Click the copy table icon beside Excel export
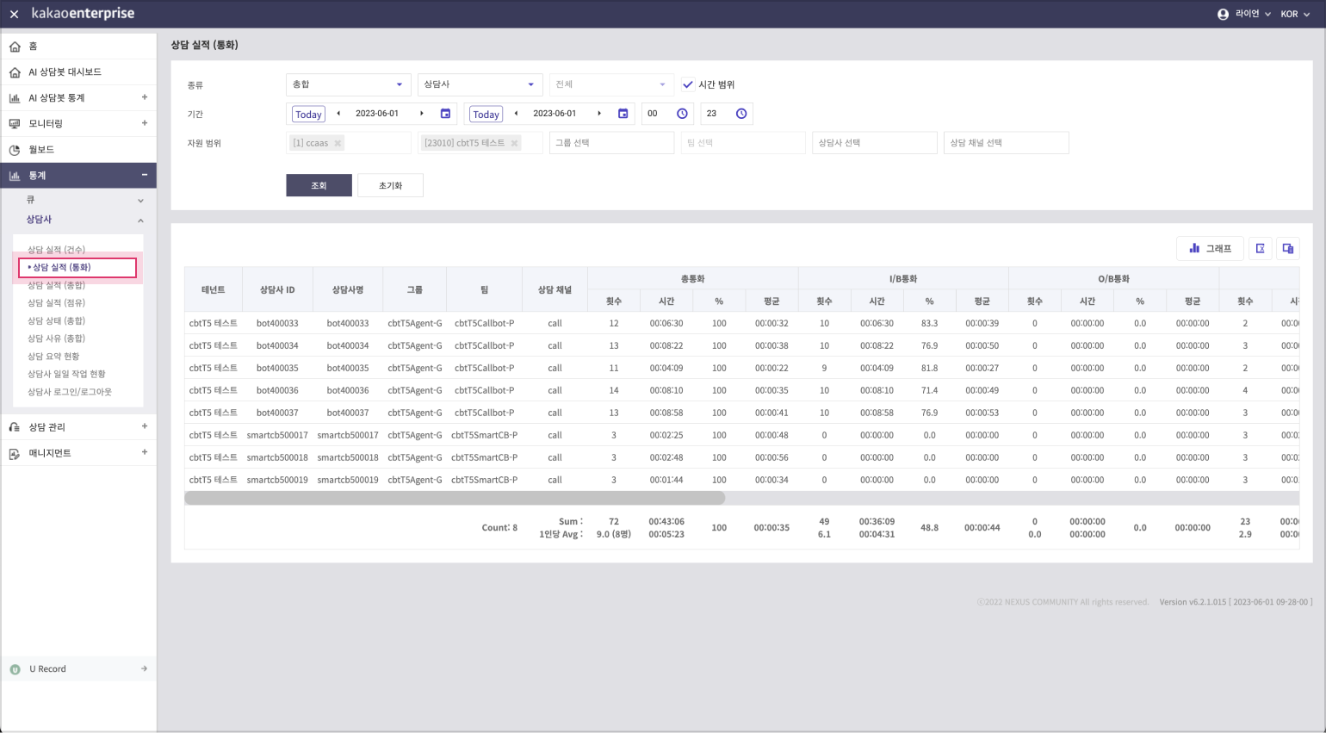The height and width of the screenshot is (733, 1326). 1288,248
